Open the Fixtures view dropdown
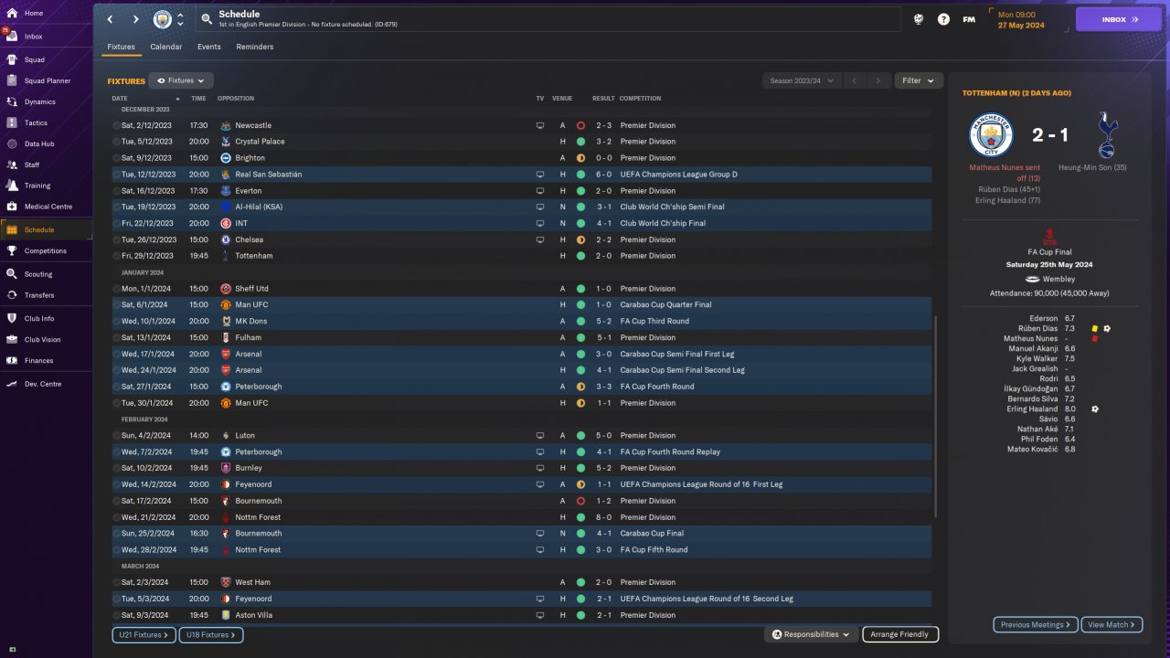 (x=181, y=80)
